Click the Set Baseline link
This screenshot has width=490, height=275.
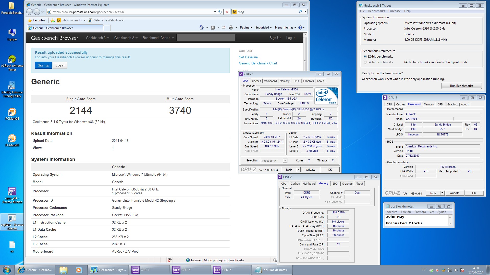coord(248,57)
